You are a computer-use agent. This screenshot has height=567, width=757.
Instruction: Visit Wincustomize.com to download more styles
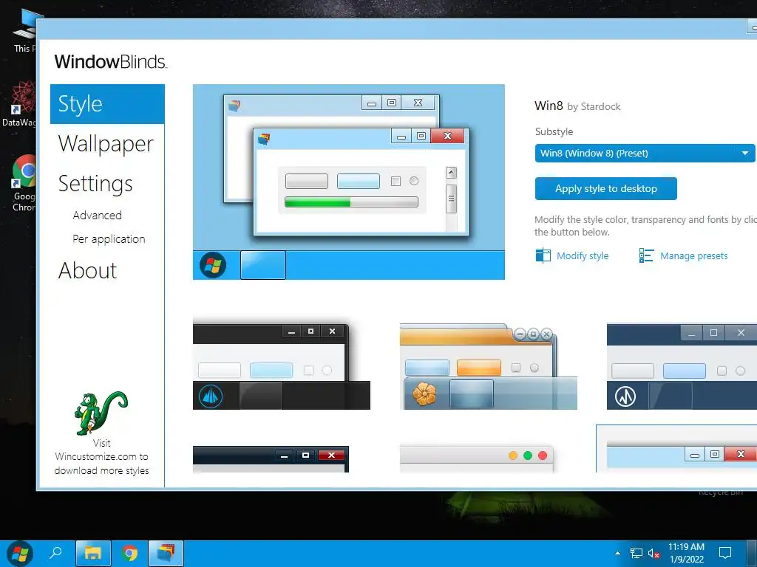(x=101, y=456)
